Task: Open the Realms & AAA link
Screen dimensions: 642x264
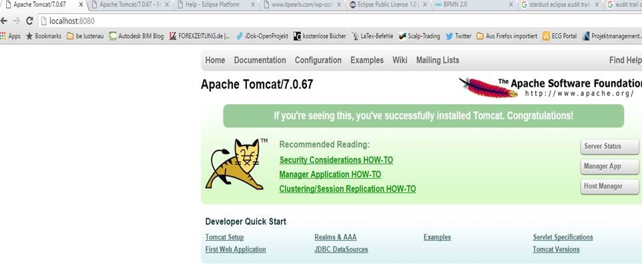Action: [x=335, y=237]
